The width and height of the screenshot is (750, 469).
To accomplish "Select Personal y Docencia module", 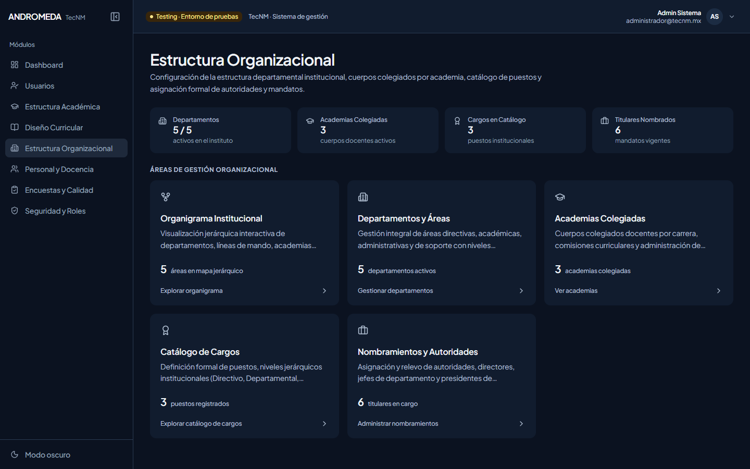I will tap(66, 169).
